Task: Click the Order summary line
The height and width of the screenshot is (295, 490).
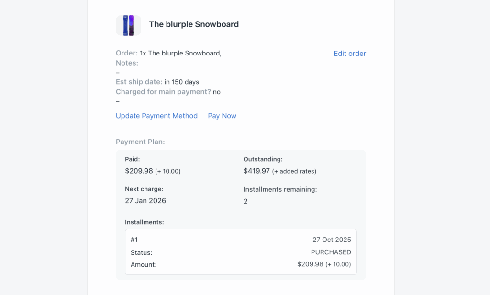Action: 168,53
